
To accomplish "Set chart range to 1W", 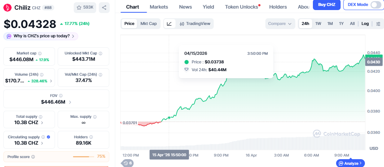I will (x=318, y=23).
